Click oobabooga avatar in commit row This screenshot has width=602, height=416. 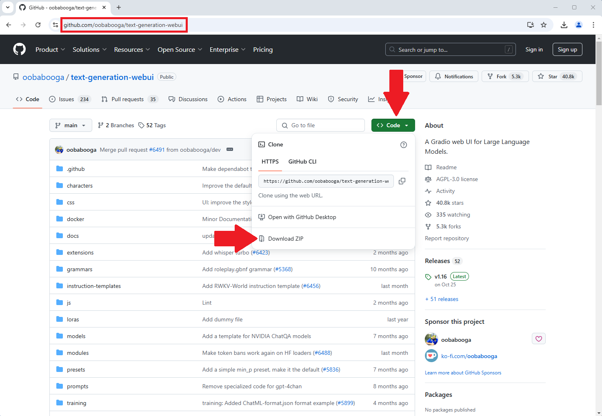click(x=59, y=150)
